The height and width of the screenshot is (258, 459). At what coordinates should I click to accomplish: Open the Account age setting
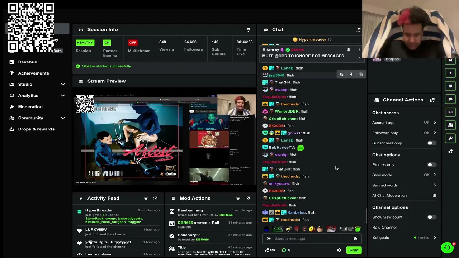(404, 123)
